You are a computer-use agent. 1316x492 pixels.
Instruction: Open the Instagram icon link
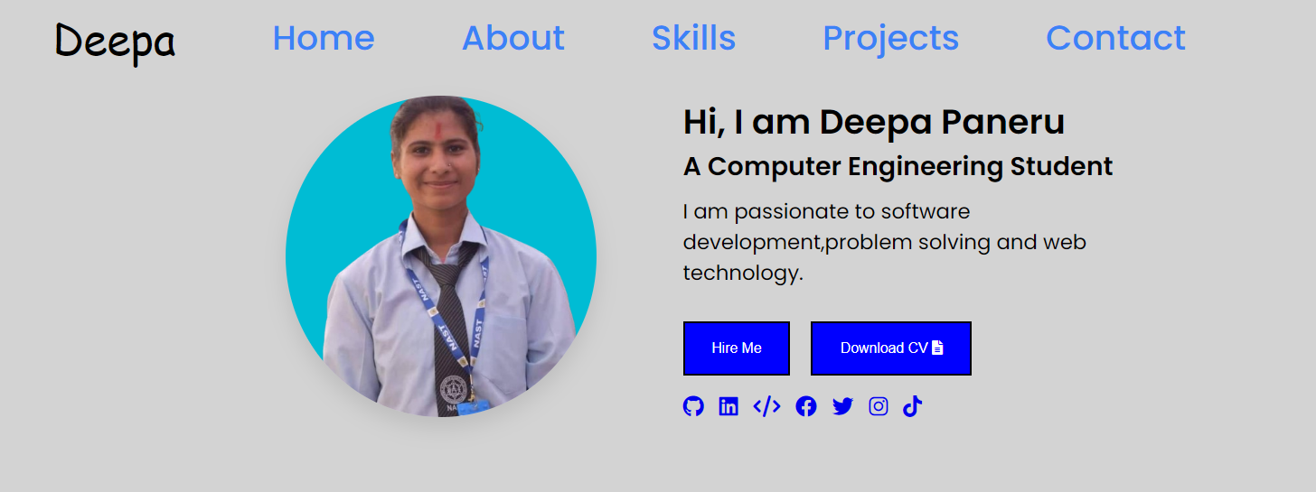click(879, 406)
